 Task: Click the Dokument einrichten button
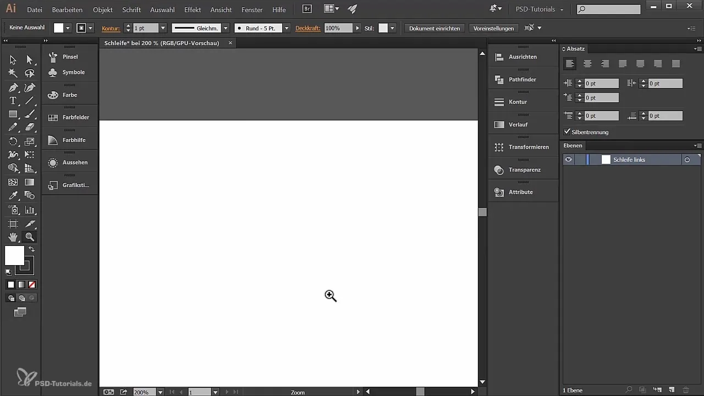pyautogui.click(x=435, y=28)
